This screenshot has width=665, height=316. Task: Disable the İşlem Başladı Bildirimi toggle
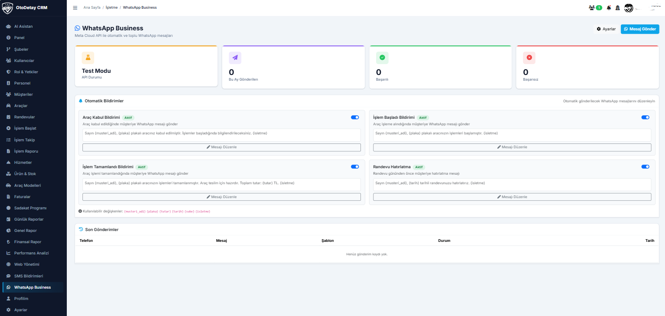645,117
